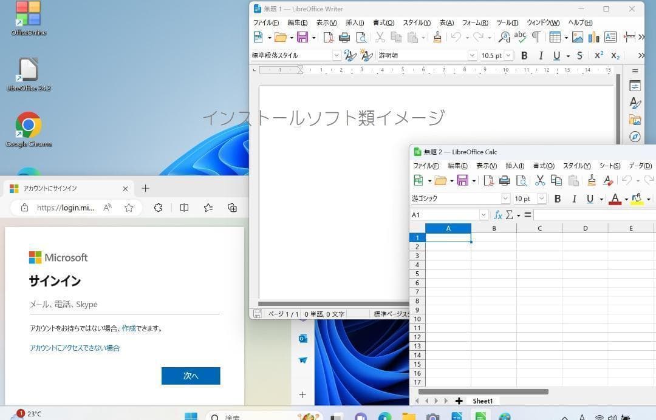Switch to the Sheet1 tab in Calc
Image resolution: width=656 pixels, height=420 pixels.
[x=483, y=401]
